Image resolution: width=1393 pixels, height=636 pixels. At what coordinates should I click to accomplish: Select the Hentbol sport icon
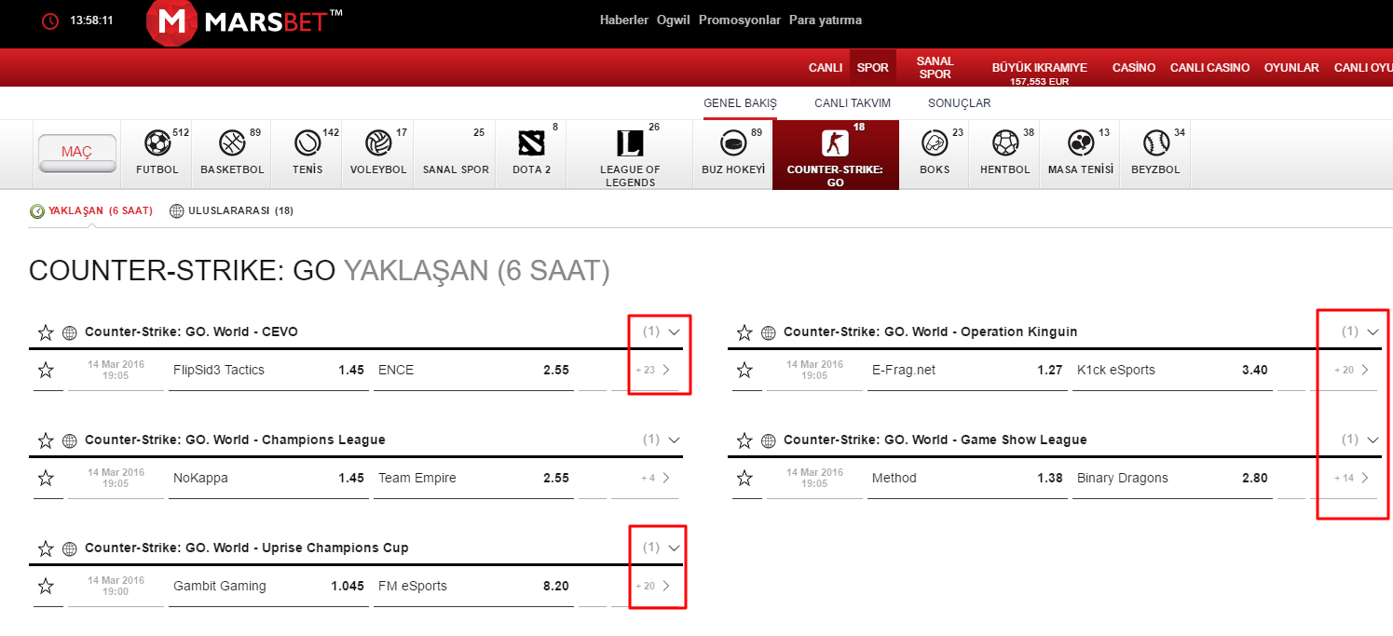(x=1005, y=143)
